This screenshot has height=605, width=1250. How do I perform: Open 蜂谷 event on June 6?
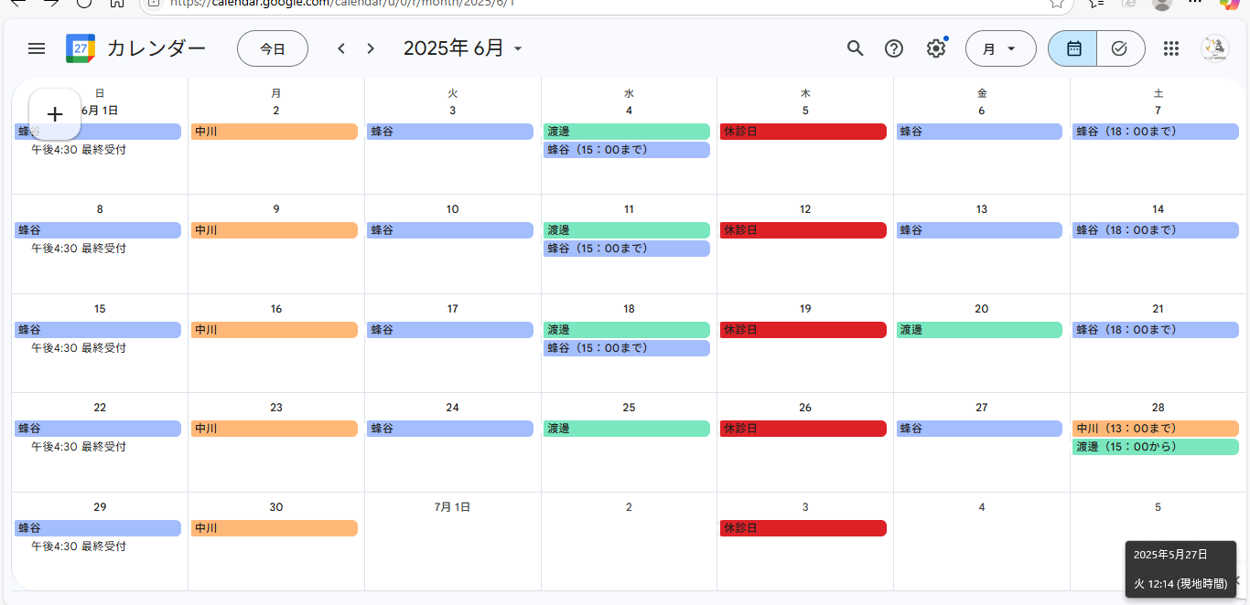click(979, 132)
